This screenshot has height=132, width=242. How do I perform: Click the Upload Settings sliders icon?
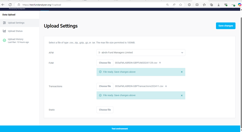(4, 23)
